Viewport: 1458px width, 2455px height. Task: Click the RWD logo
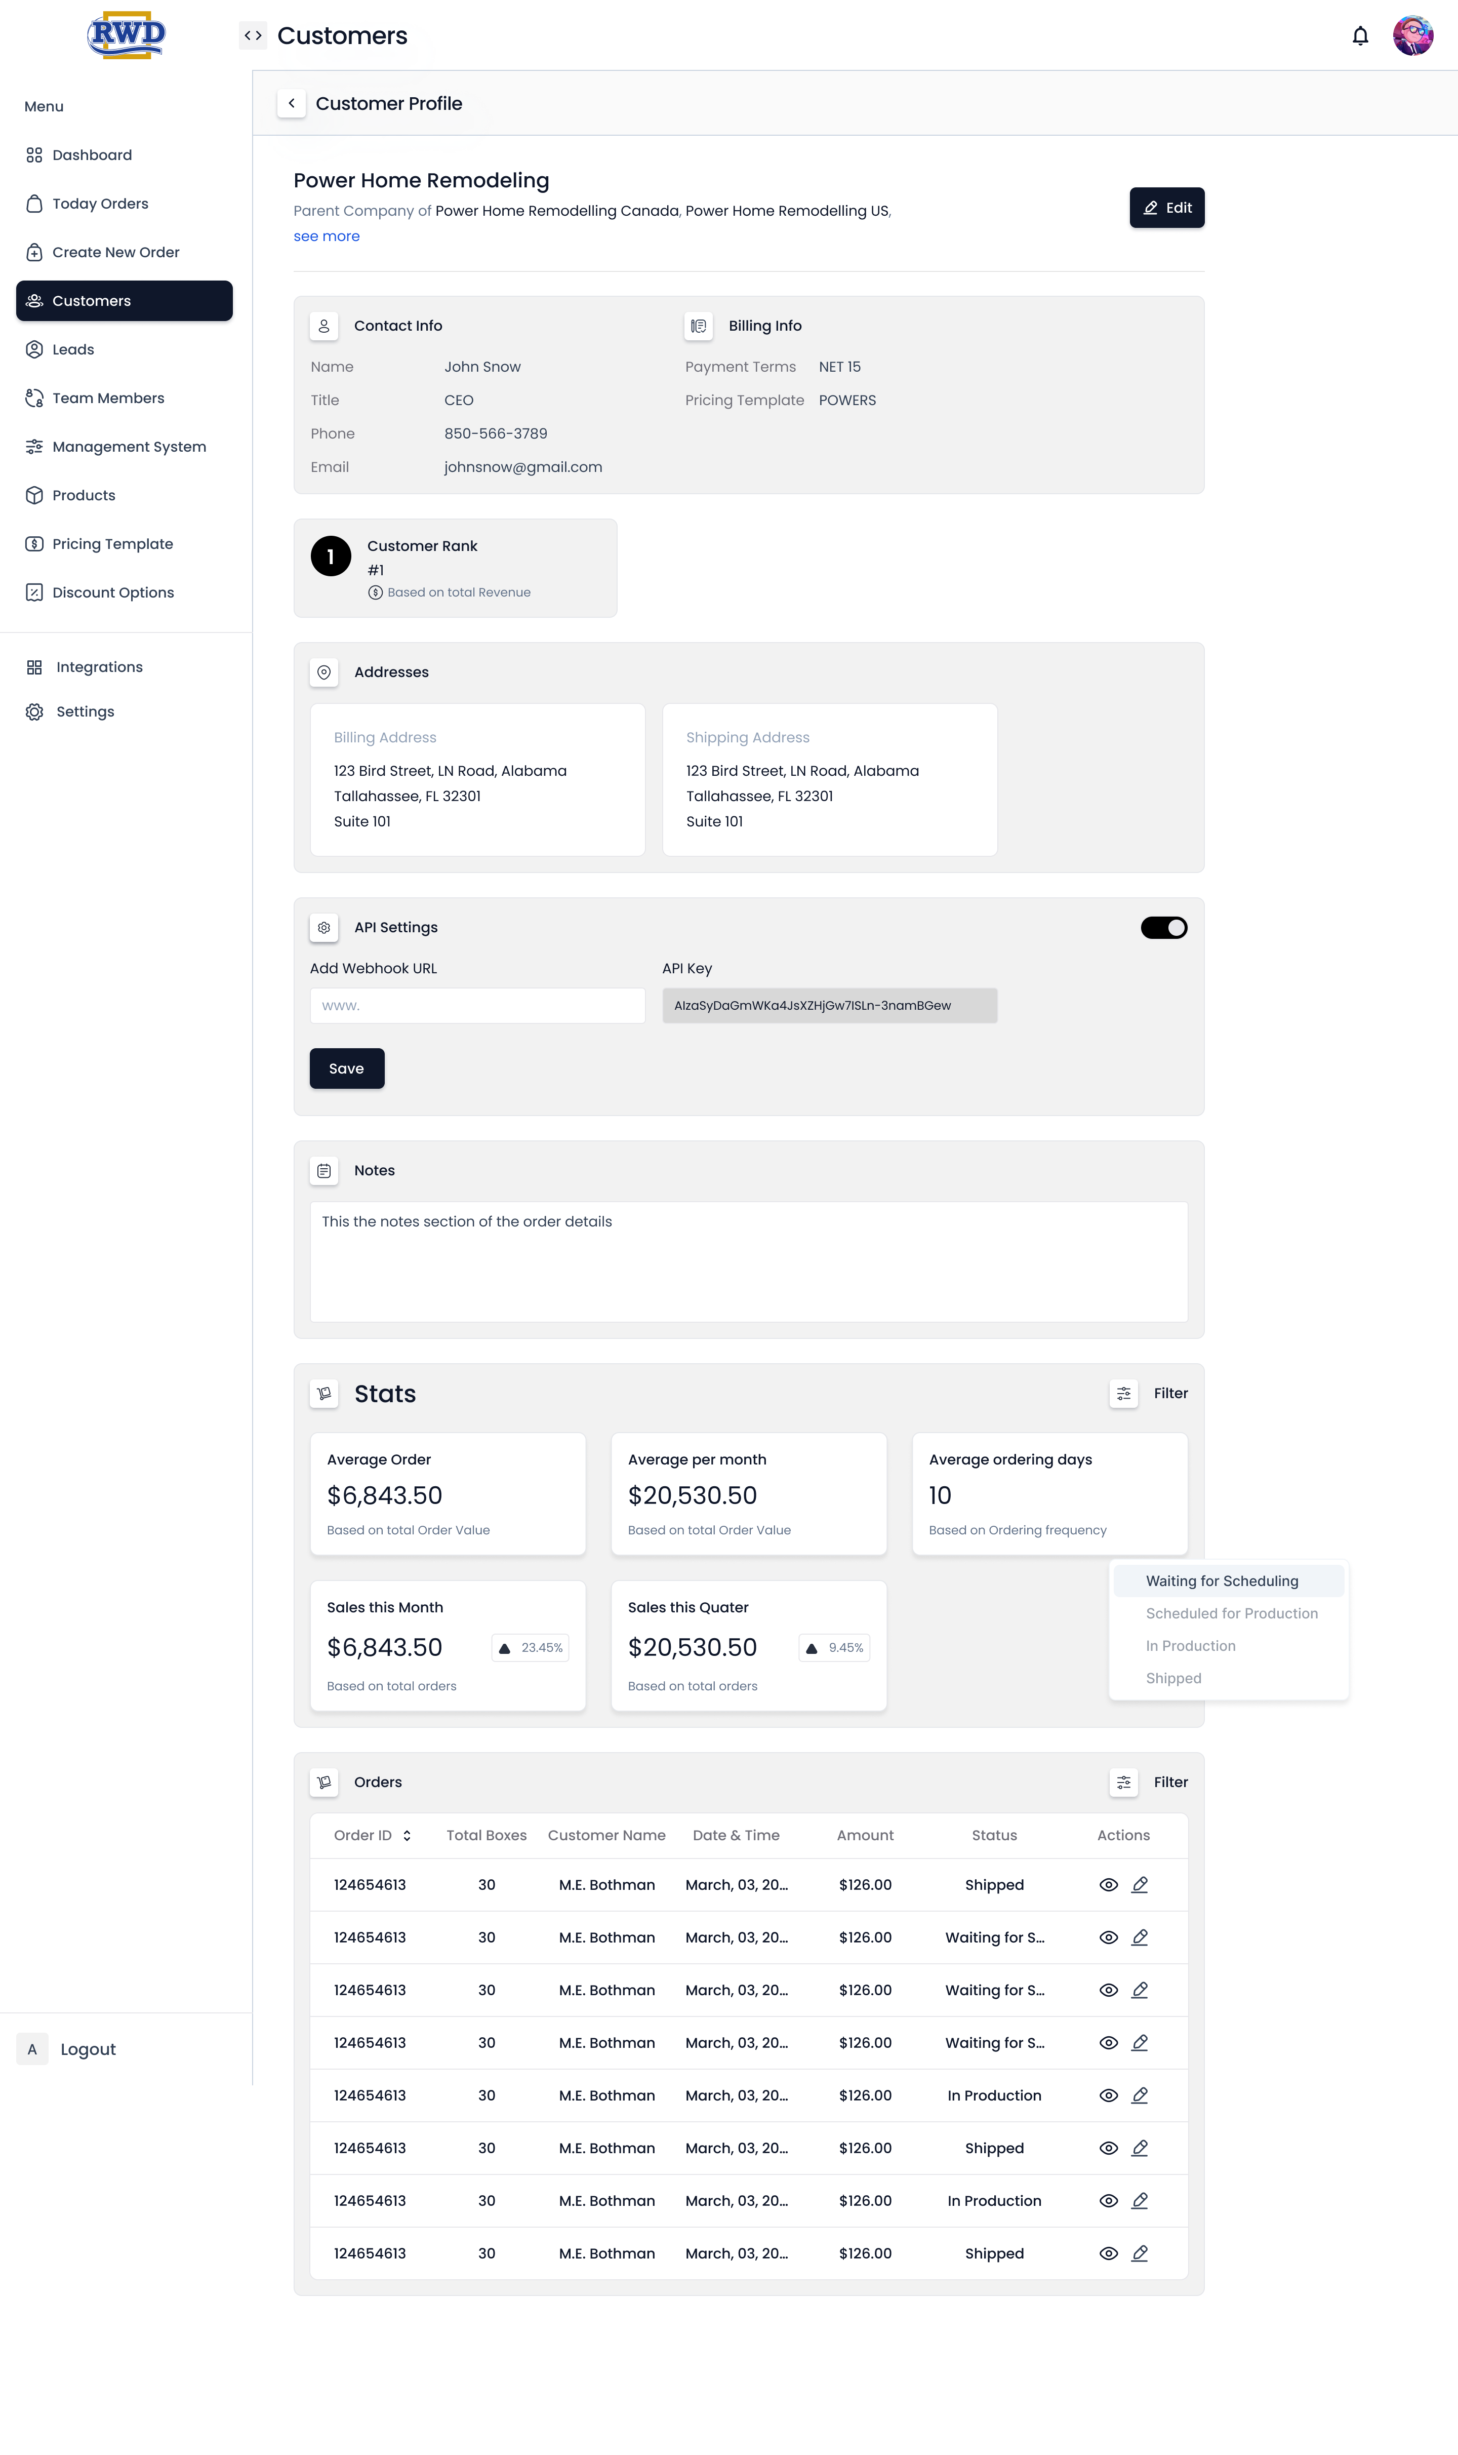pos(126,35)
